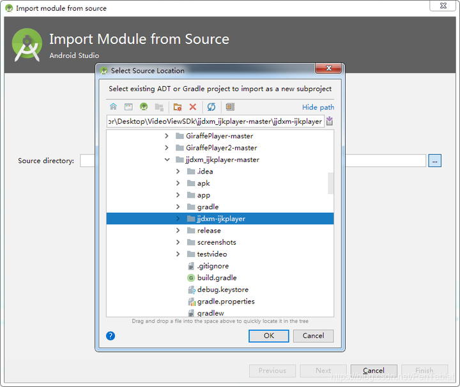Go to the home directory icon
Image resolution: width=460 pixels, height=387 pixels.
click(x=113, y=107)
